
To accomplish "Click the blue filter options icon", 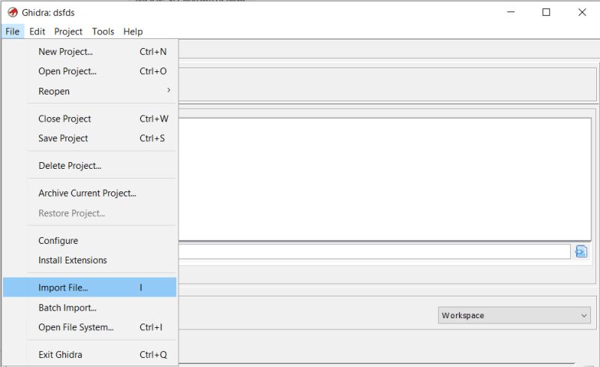I will click(x=580, y=251).
